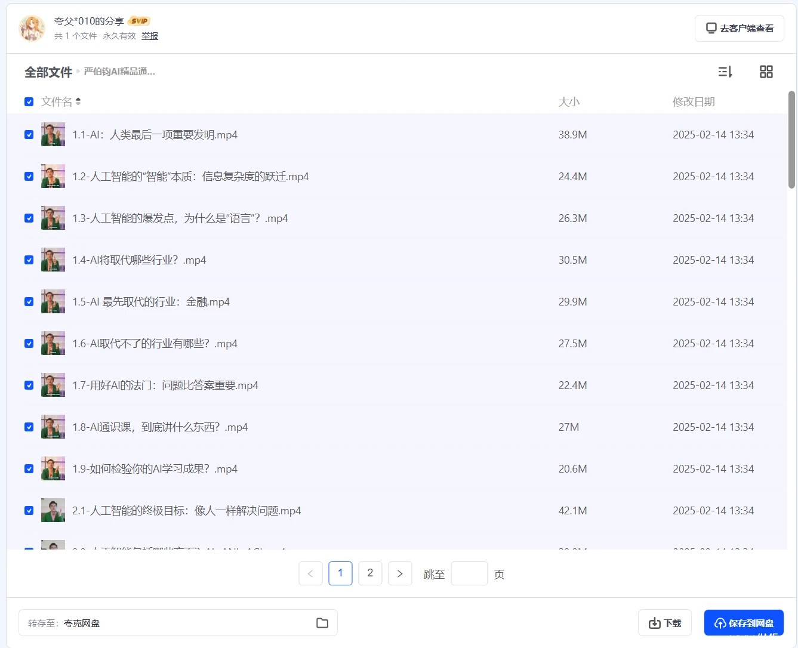The width and height of the screenshot is (798, 648).
Task: Click the 跳至 page number input box
Action: [x=469, y=573]
